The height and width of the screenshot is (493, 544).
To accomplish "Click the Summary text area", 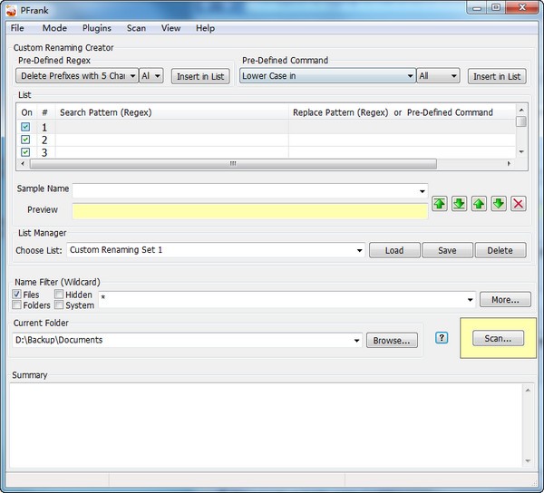I will (266, 425).
